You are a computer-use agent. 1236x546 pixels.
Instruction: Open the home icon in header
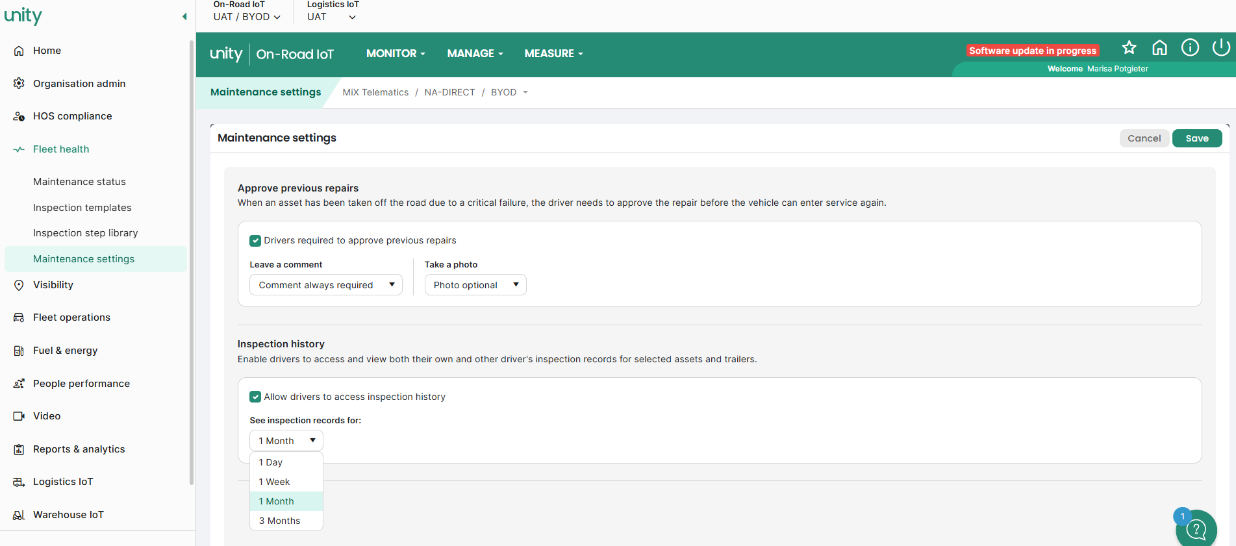tap(1159, 47)
